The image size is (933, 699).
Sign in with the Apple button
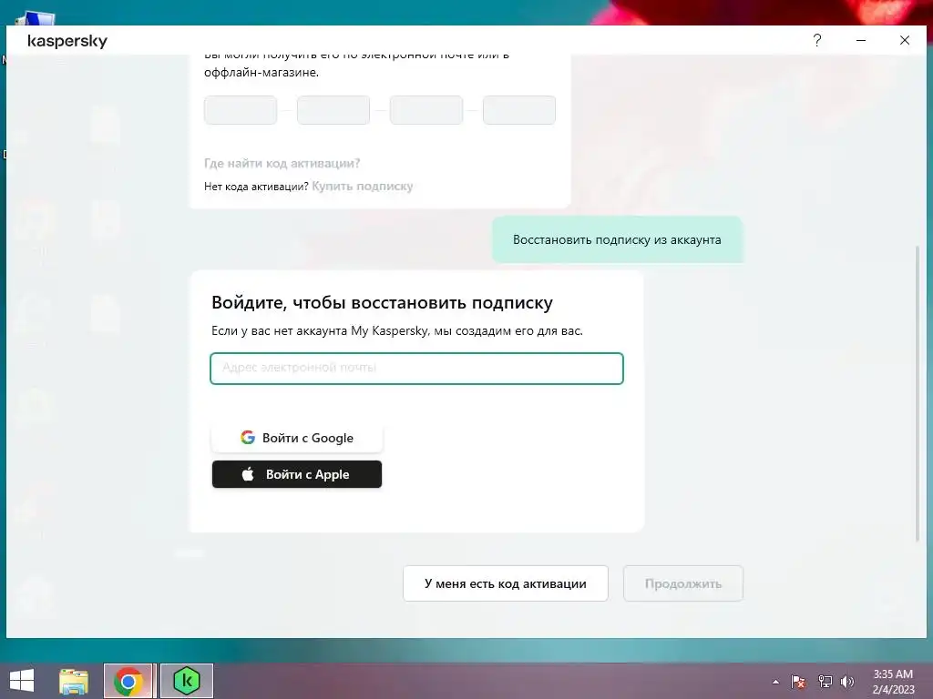[297, 474]
